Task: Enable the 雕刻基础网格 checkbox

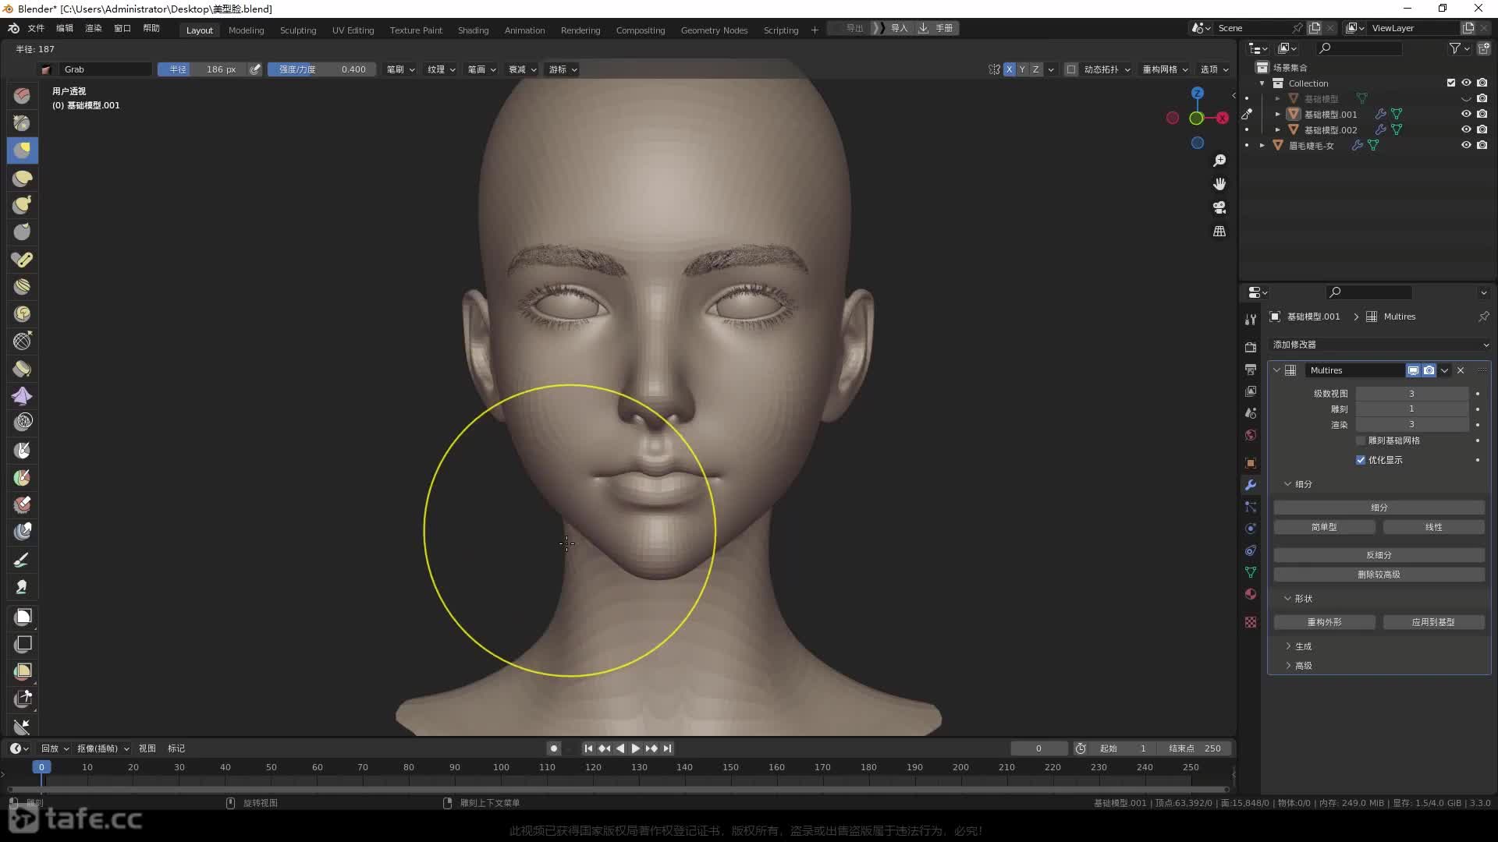Action: [x=1361, y=440]
